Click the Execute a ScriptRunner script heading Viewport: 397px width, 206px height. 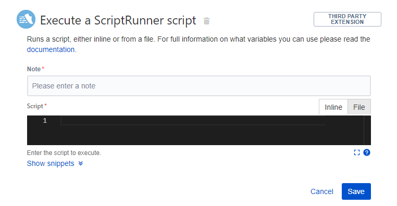click(118, 20)
